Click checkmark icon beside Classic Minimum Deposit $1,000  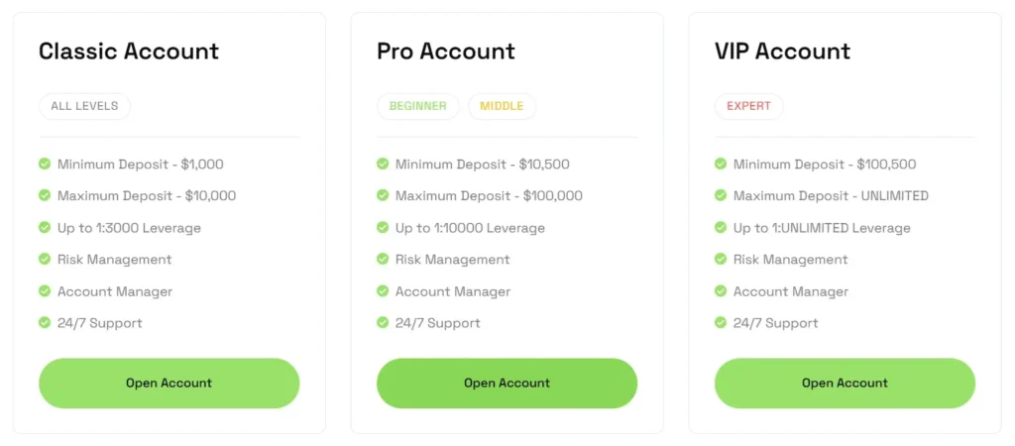tap(45, 164)
